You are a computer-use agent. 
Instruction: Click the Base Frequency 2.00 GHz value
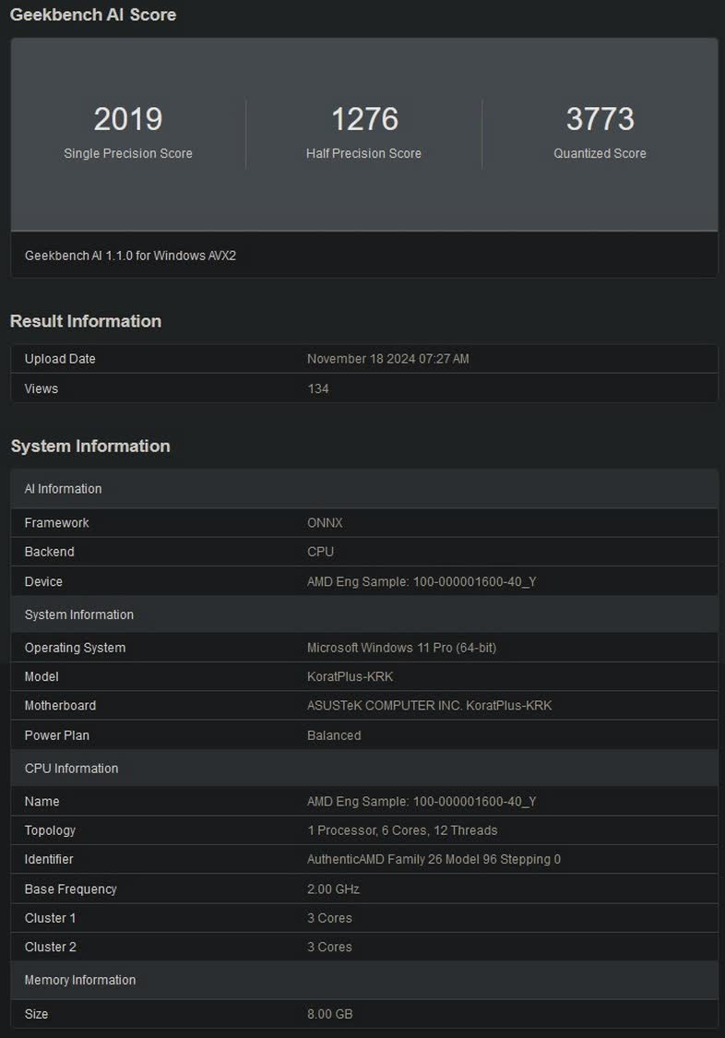coord(333,889)
